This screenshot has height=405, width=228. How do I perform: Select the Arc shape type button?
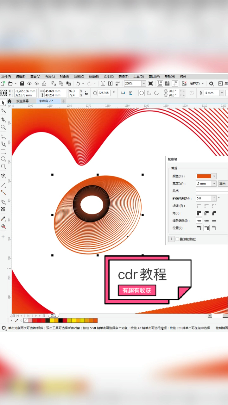(156, 93)
